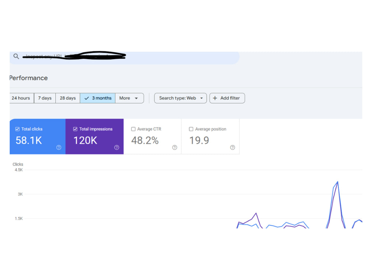Click the tallest peak on chart

point(338,182)
